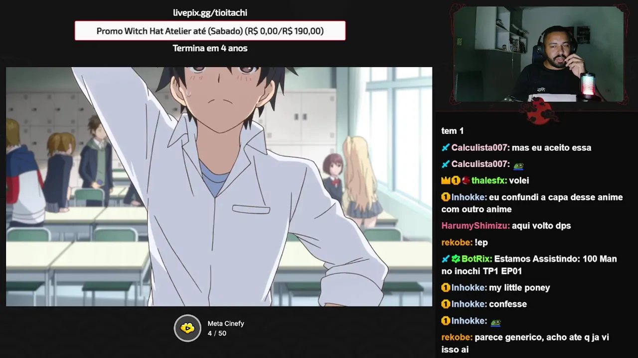638x358 pixels.
Task: Click the rekobe username beside '!ep'
Action: click(457, 242)
